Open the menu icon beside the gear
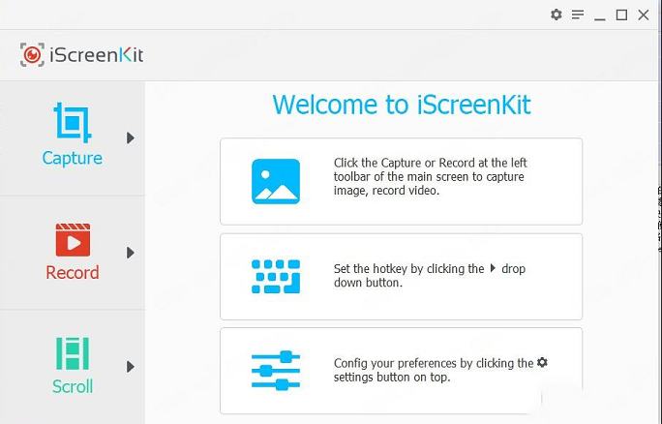 (578, 15)
